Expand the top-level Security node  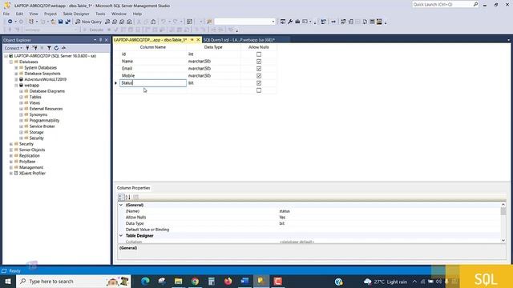tap(11, 144)
